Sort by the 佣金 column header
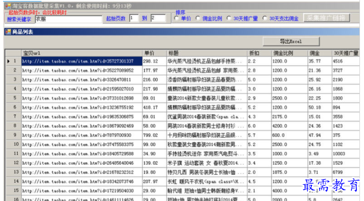Screen dimensions: 364x201 click(x=320, y=53)
